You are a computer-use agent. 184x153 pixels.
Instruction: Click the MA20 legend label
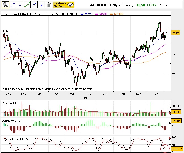[x=89, y=14]
